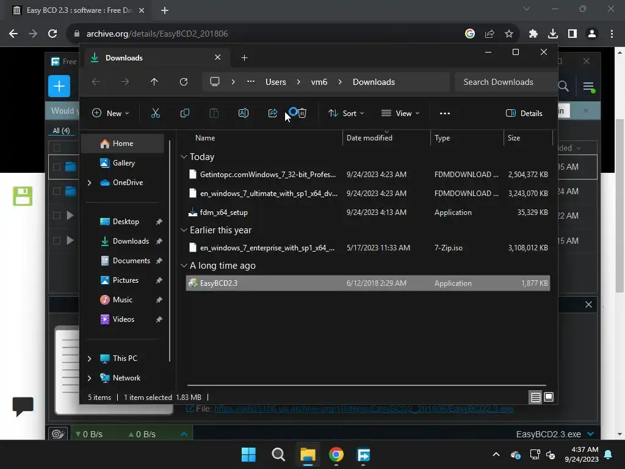Expand the ellipsis breadcrumb in address bar
625x469 pixels.
pyautogui.click(x=250, y=82)
